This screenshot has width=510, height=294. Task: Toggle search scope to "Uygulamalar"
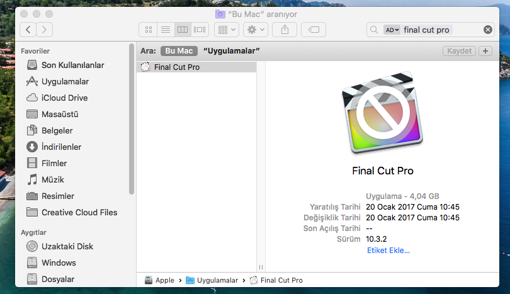232,51
